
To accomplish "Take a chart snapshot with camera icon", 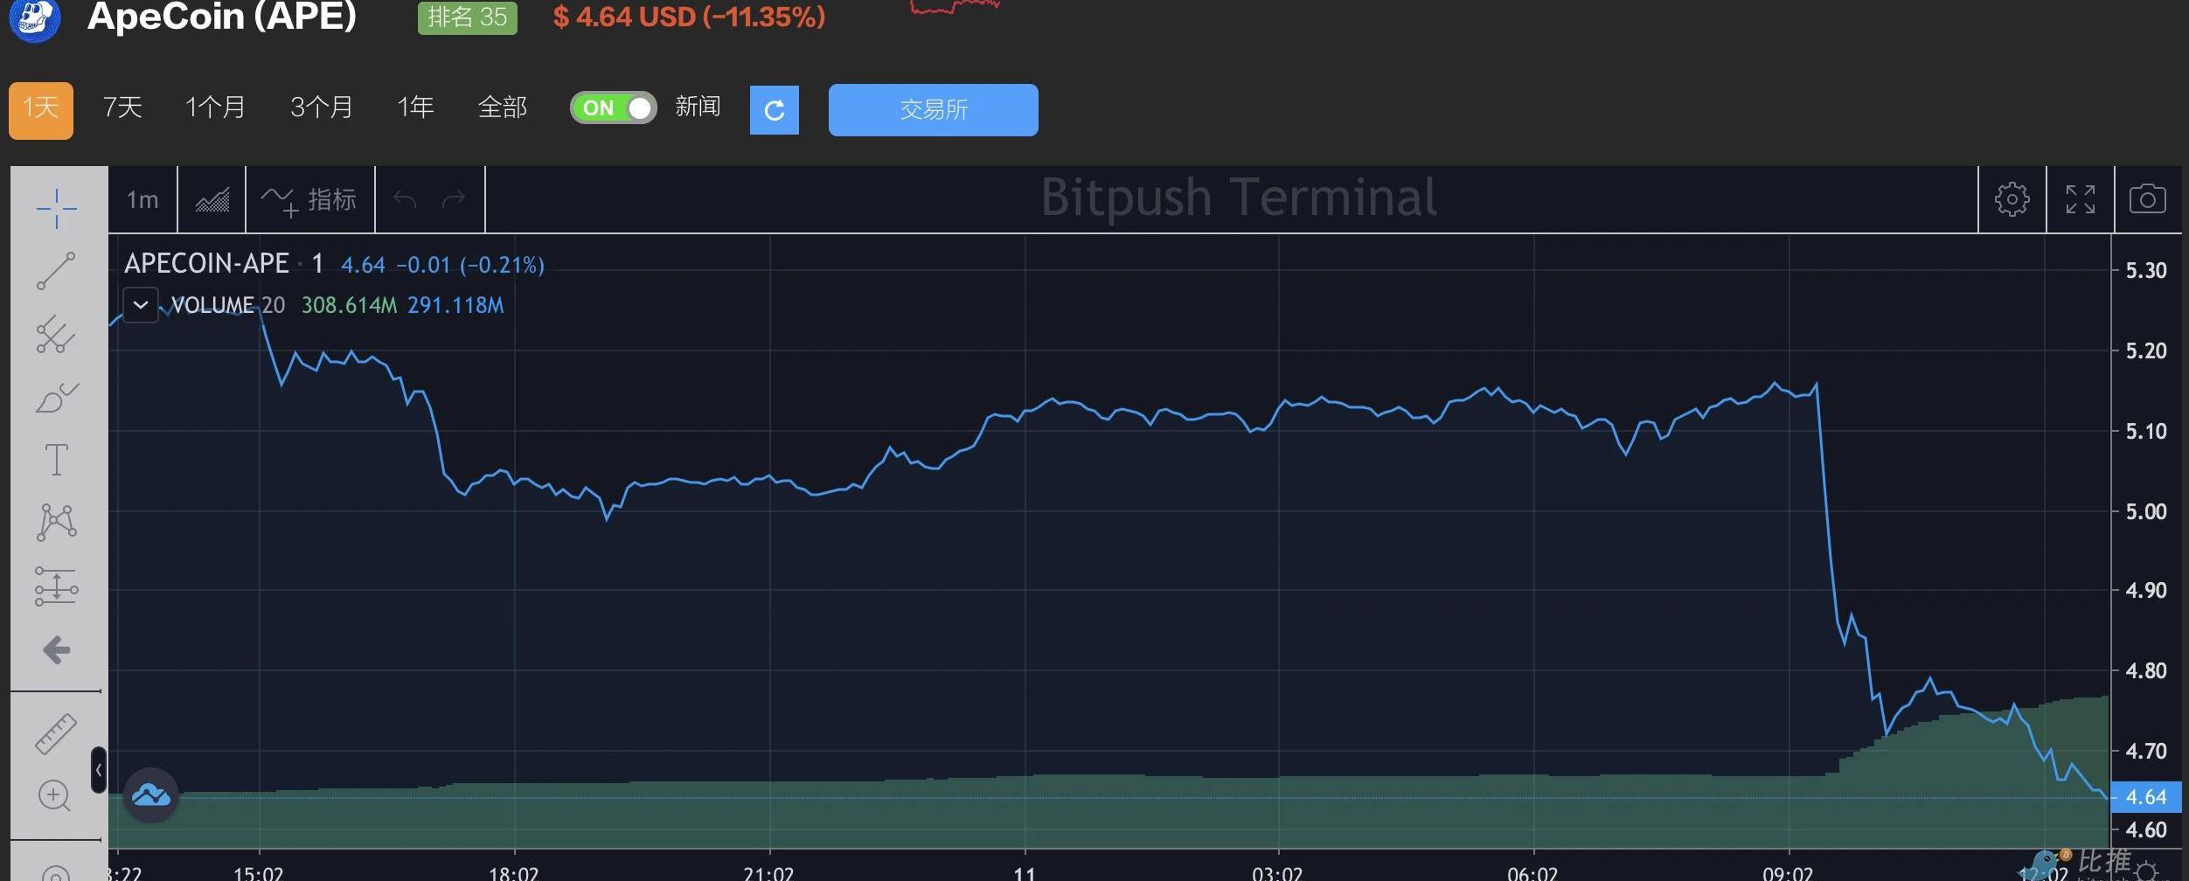I will [x=2147, y=199].
